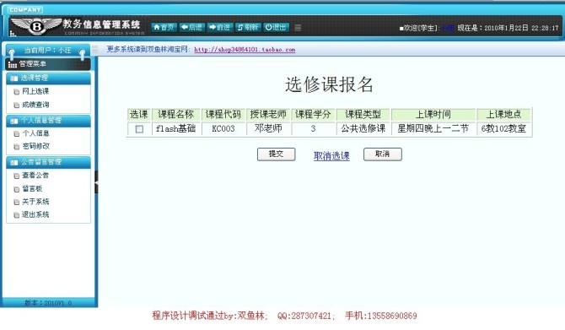Image resolution: width=565 pixels, height=330 pixels.
Task: Open the 取消选课 link
Action: tap(331, 156)
